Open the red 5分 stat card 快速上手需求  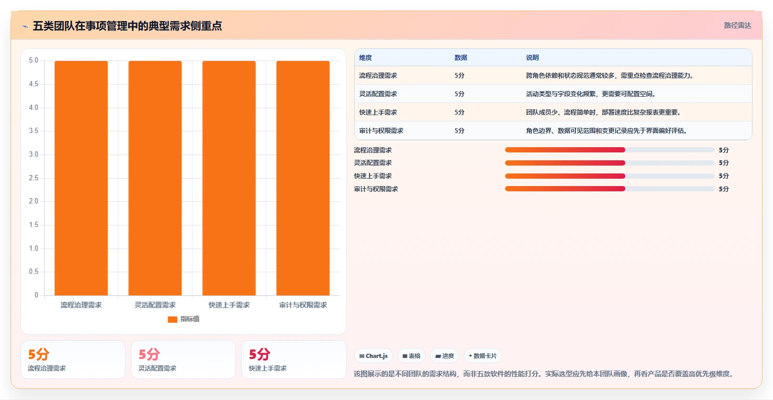point(294,360)
